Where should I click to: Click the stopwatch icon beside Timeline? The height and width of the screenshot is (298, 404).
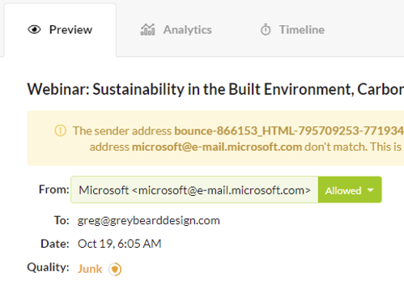pos(266,29)
